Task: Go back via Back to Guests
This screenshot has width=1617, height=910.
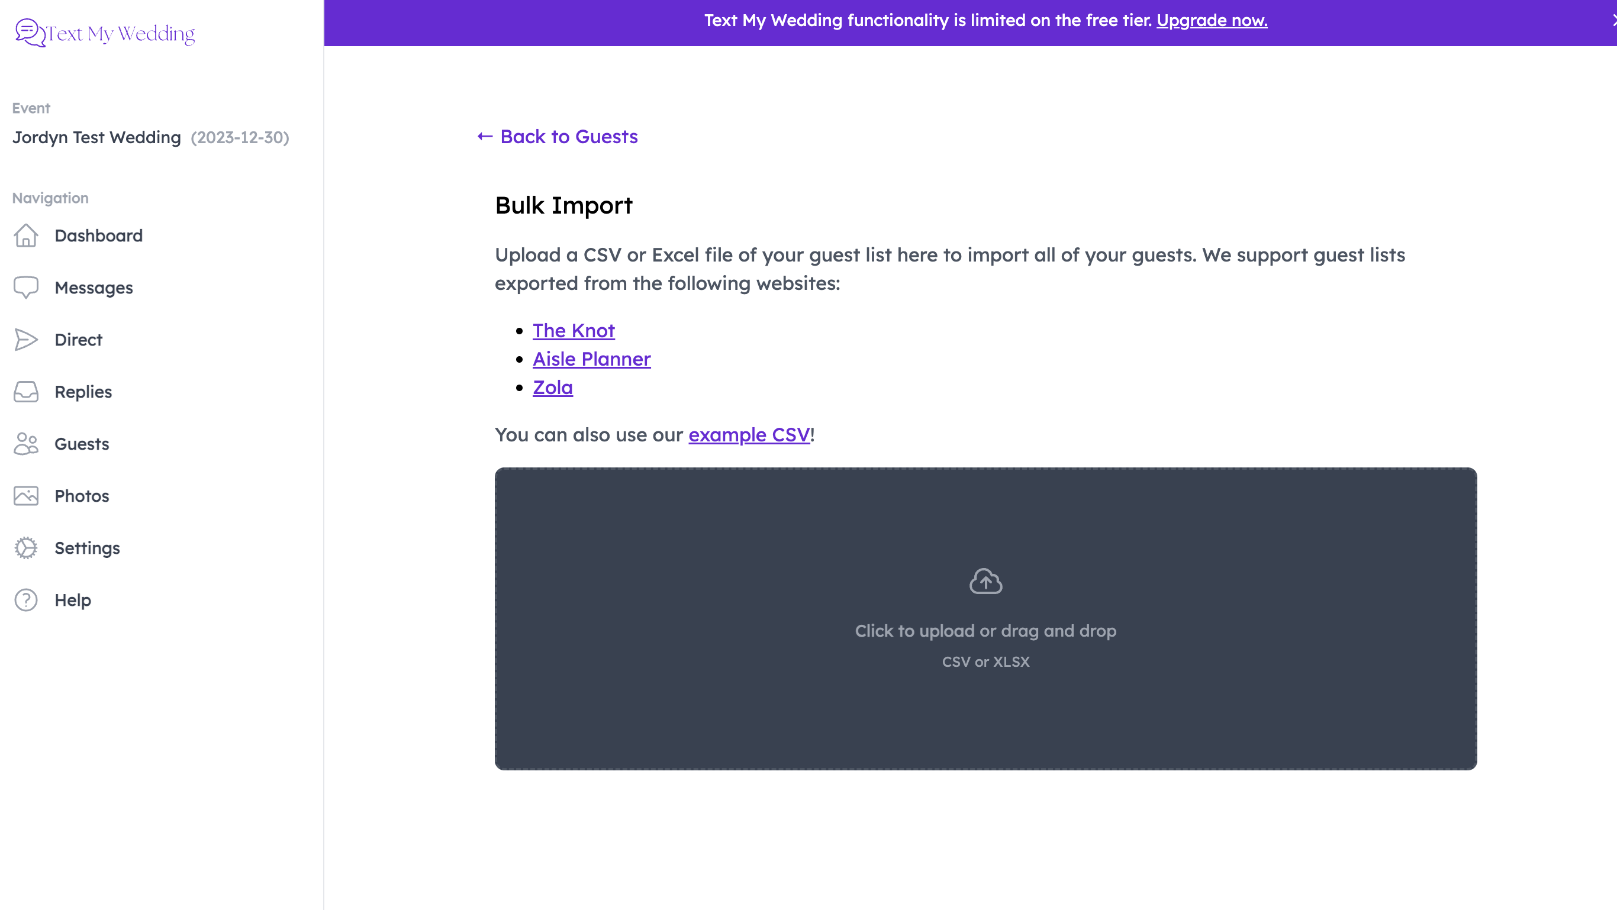Action: (557, 136)
